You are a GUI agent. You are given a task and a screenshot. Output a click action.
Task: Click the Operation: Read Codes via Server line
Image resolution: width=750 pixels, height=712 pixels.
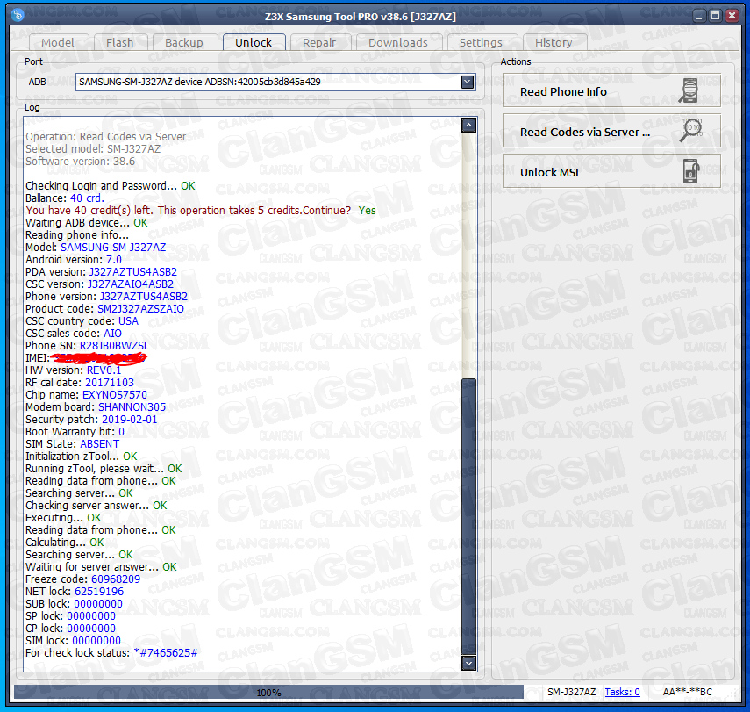(x=106, y=137)
